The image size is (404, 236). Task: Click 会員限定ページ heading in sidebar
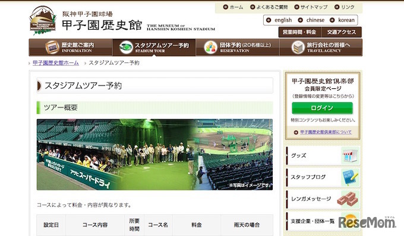tap(323, 89)
